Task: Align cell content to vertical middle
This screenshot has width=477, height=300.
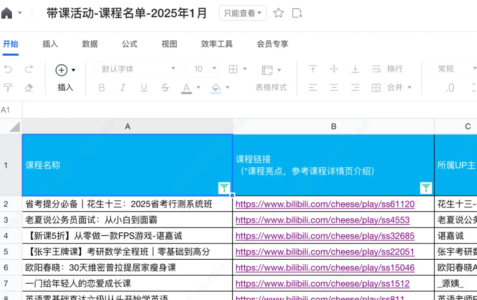Action: [334, 69]
